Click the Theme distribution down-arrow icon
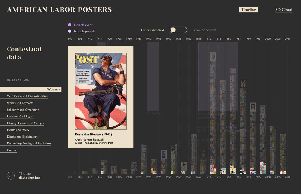The height and width of the screenshot is (194, 301). point(11,175)
